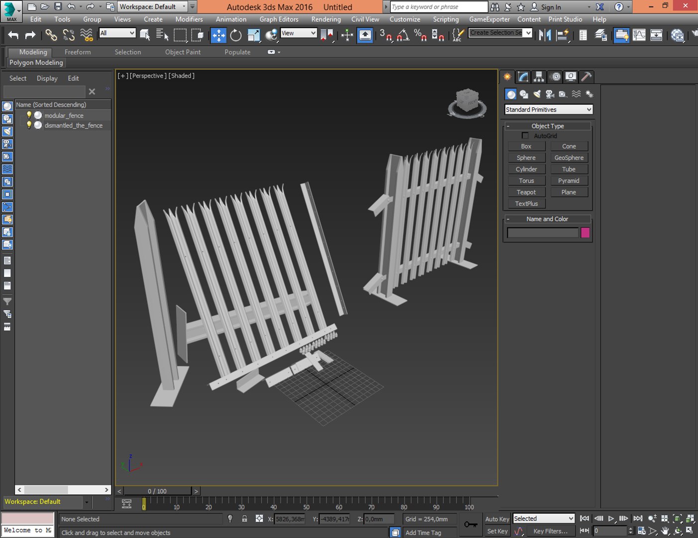Click the Undo arrow in main toolbar

point(13,35)
